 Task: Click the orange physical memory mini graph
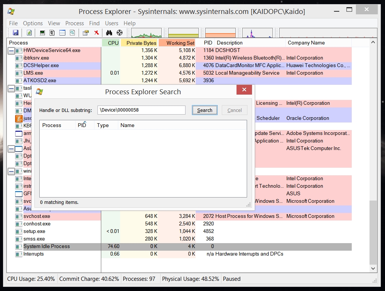tap(220, 33)
